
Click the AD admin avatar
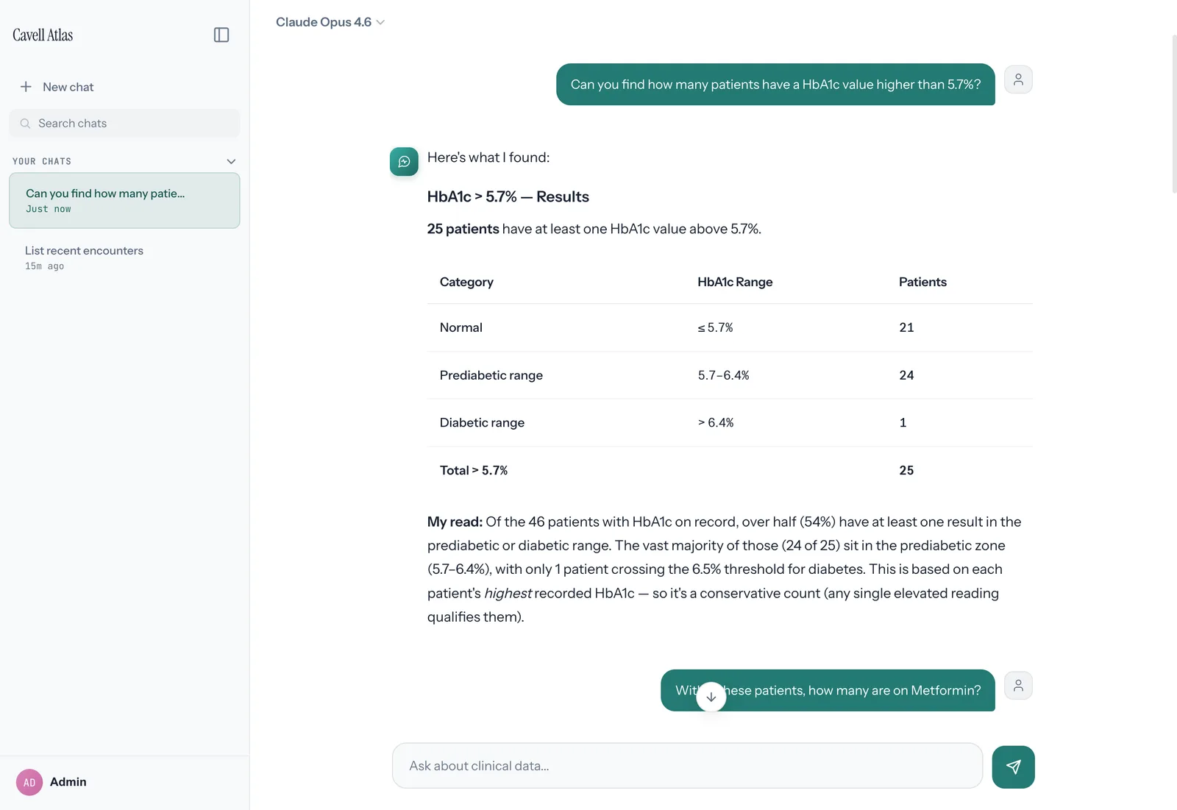point(29,782)
